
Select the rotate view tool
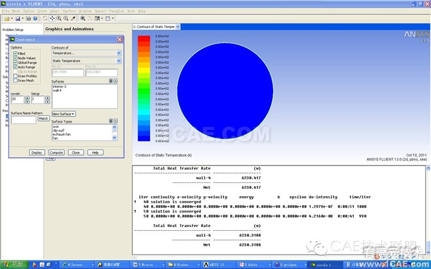45,19
